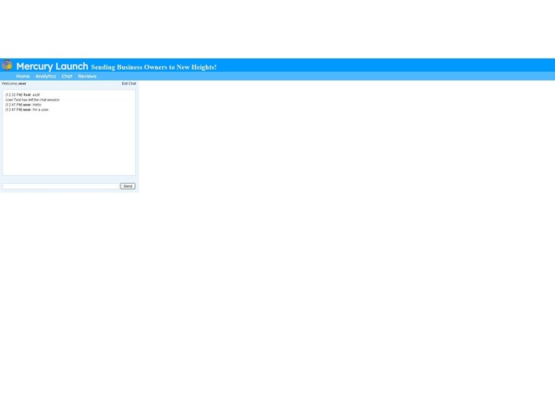Select the 'User Test has left the chat session' line

[x=33, y=100]
